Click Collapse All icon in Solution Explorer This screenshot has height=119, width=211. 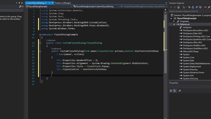coord(196,7)
